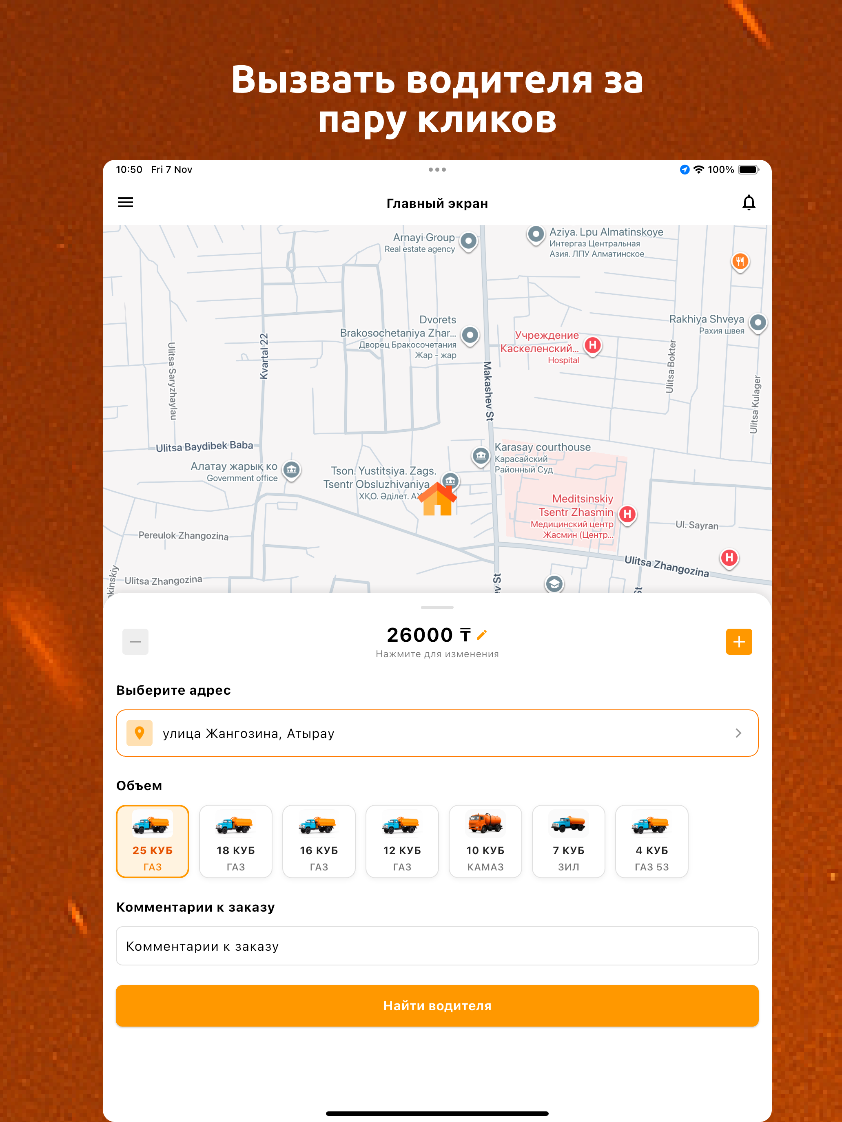Image resolution: width=842 pixels, height=1122 pixels.
Task: Tap the location services status icon
Action: (685, 170)
